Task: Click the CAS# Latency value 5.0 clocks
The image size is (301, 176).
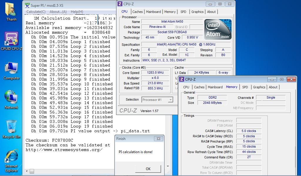Action: (249, 131)
